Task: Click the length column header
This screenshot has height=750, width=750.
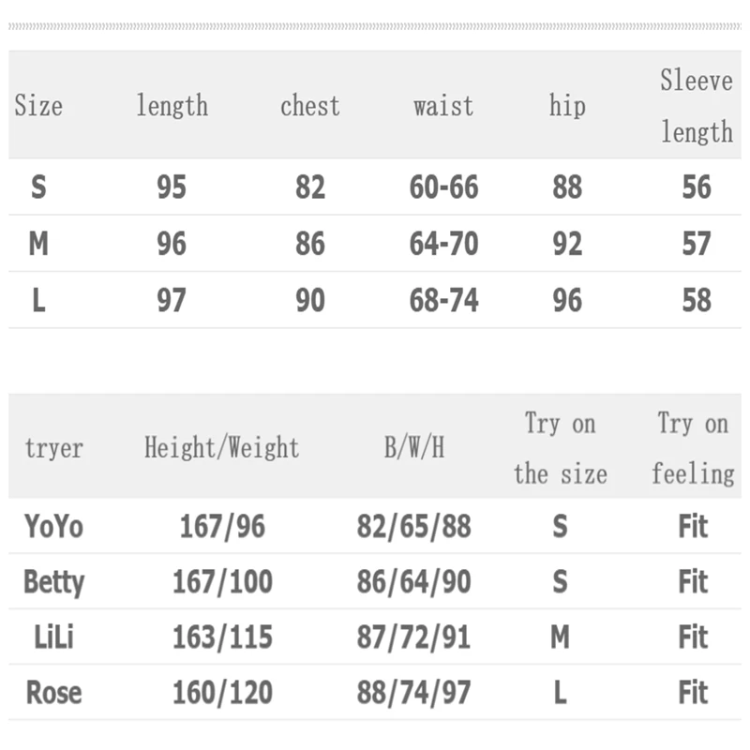Action: (x=172, y=106)
